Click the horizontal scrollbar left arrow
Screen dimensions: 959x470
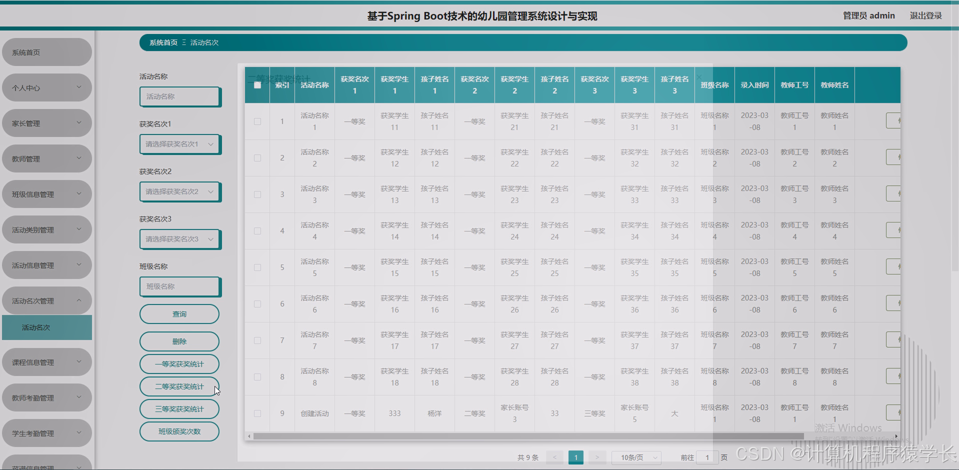(x=249, y=436)
